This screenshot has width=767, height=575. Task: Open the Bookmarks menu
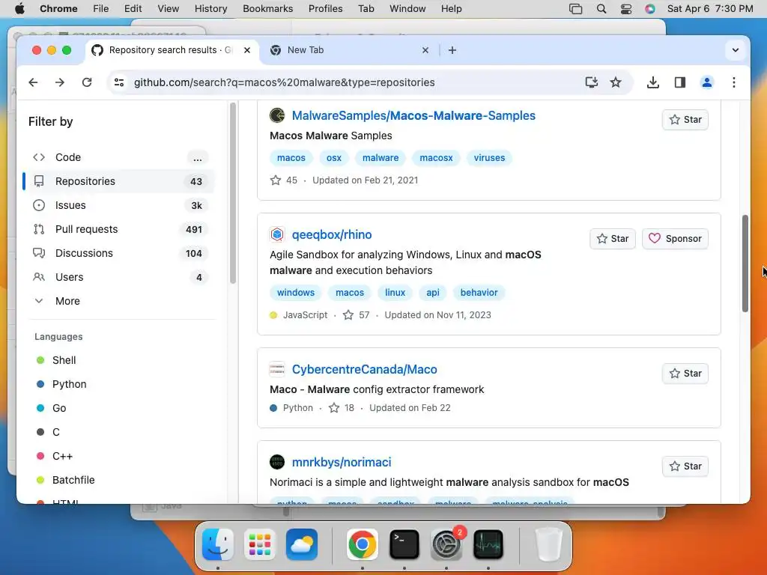click(268, 9)
